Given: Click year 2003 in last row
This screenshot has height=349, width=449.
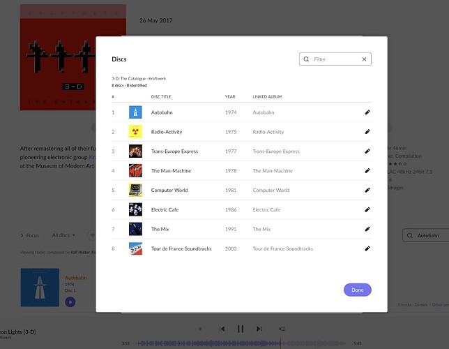Looking at the screenshot, I should (231, 248).
